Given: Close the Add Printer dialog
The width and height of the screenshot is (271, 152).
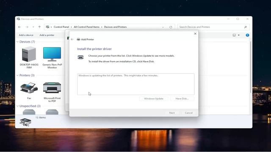Looking at the screenshot, I should coord(195,34).
